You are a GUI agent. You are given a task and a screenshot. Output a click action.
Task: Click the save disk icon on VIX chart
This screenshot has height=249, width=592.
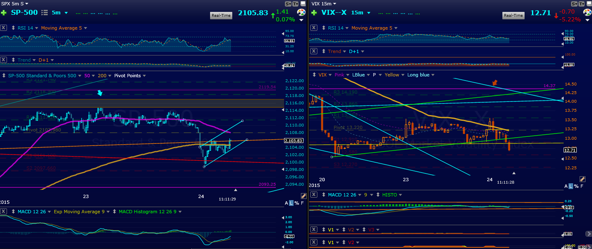tap(588, 4)
